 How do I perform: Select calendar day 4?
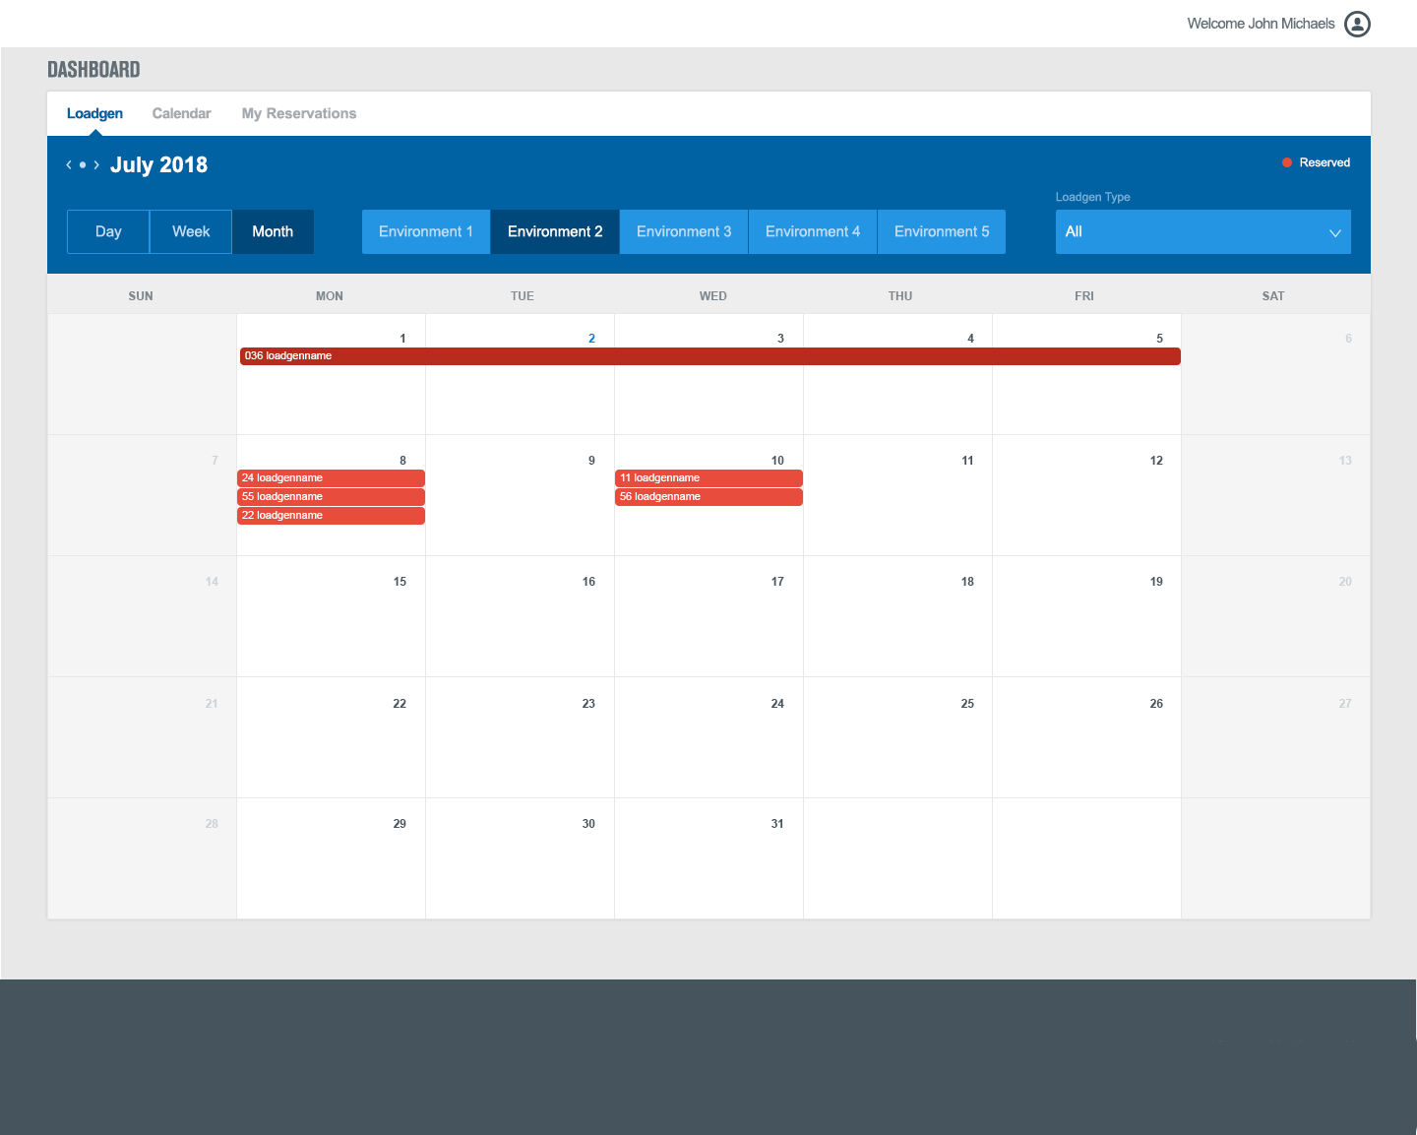click(970, 339)
